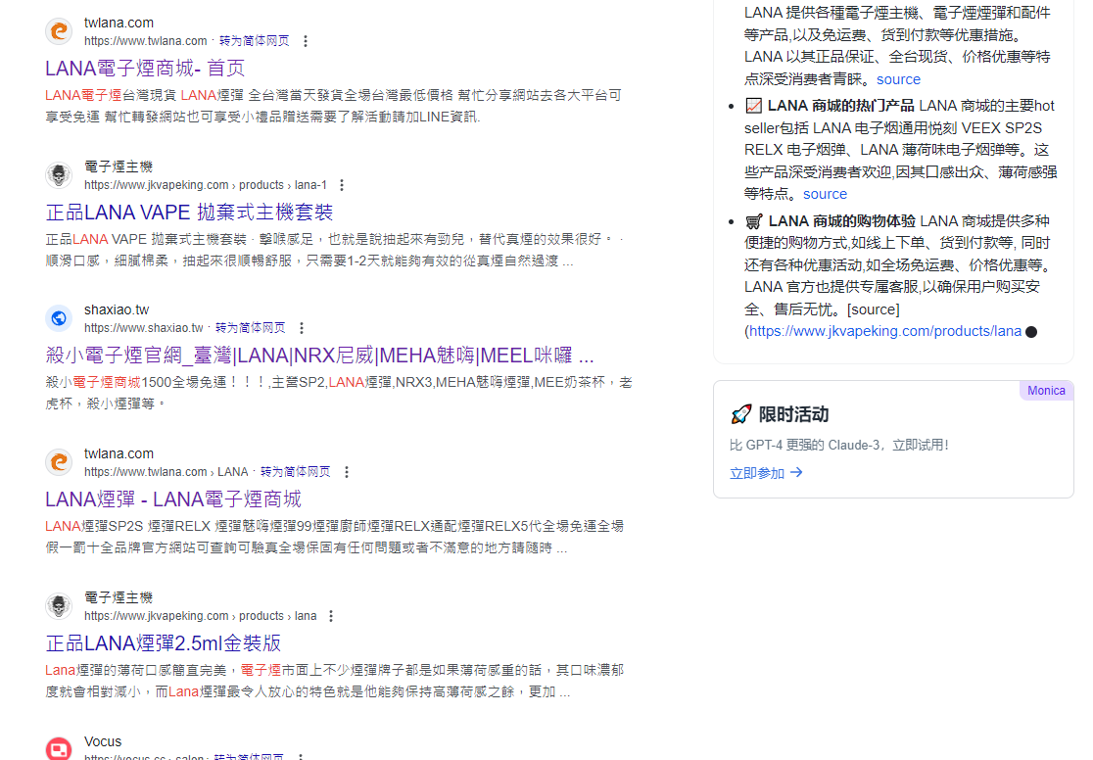Open the three-dot menu beside twlana.com › LANA
The width and height of the screenshot is (1093, 760).
(347, 472)
